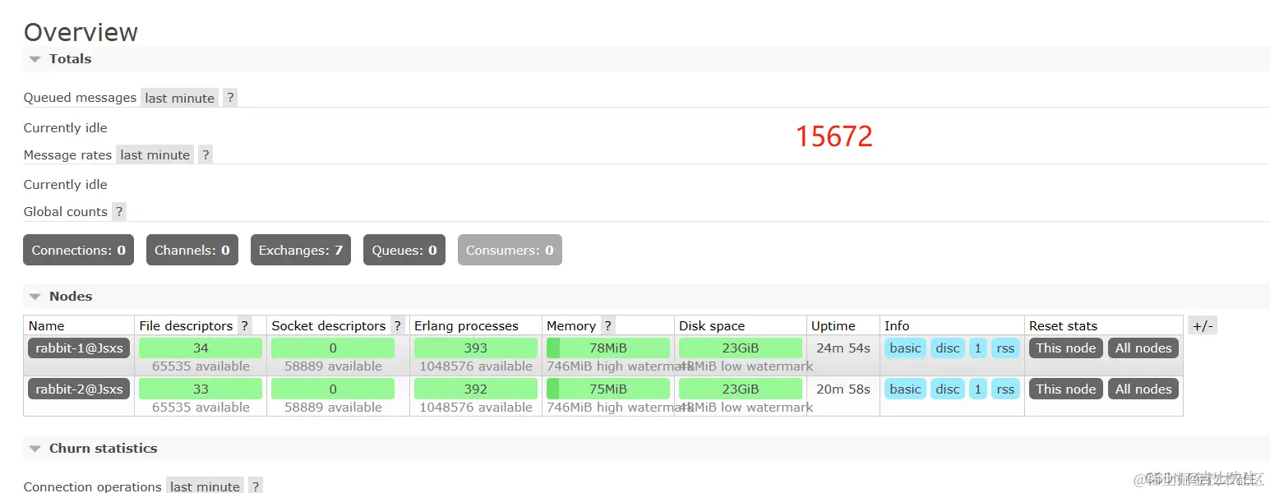
Task: Click the 75MiB memory bar for rabbit-2
Action: pos(608,389)
